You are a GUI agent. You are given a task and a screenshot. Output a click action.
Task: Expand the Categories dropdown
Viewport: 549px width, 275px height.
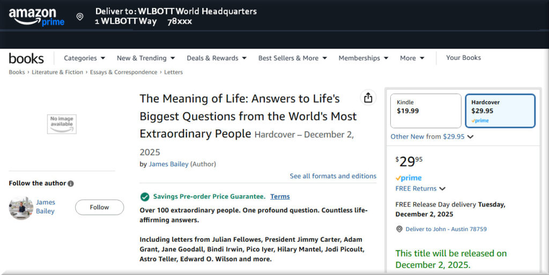coord(84,58)
